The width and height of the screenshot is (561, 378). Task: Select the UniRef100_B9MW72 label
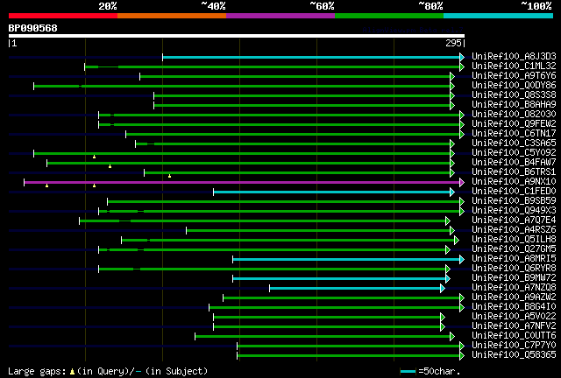click(514, 278)
